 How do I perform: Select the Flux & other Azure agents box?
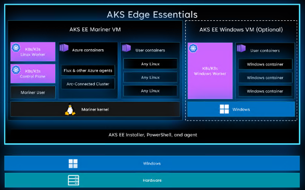(x=88, y=71)
